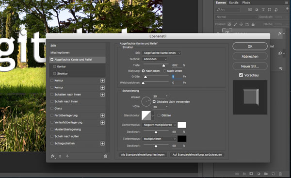
Task: Click the move effect up arrow
Action: tap(60, 156)
